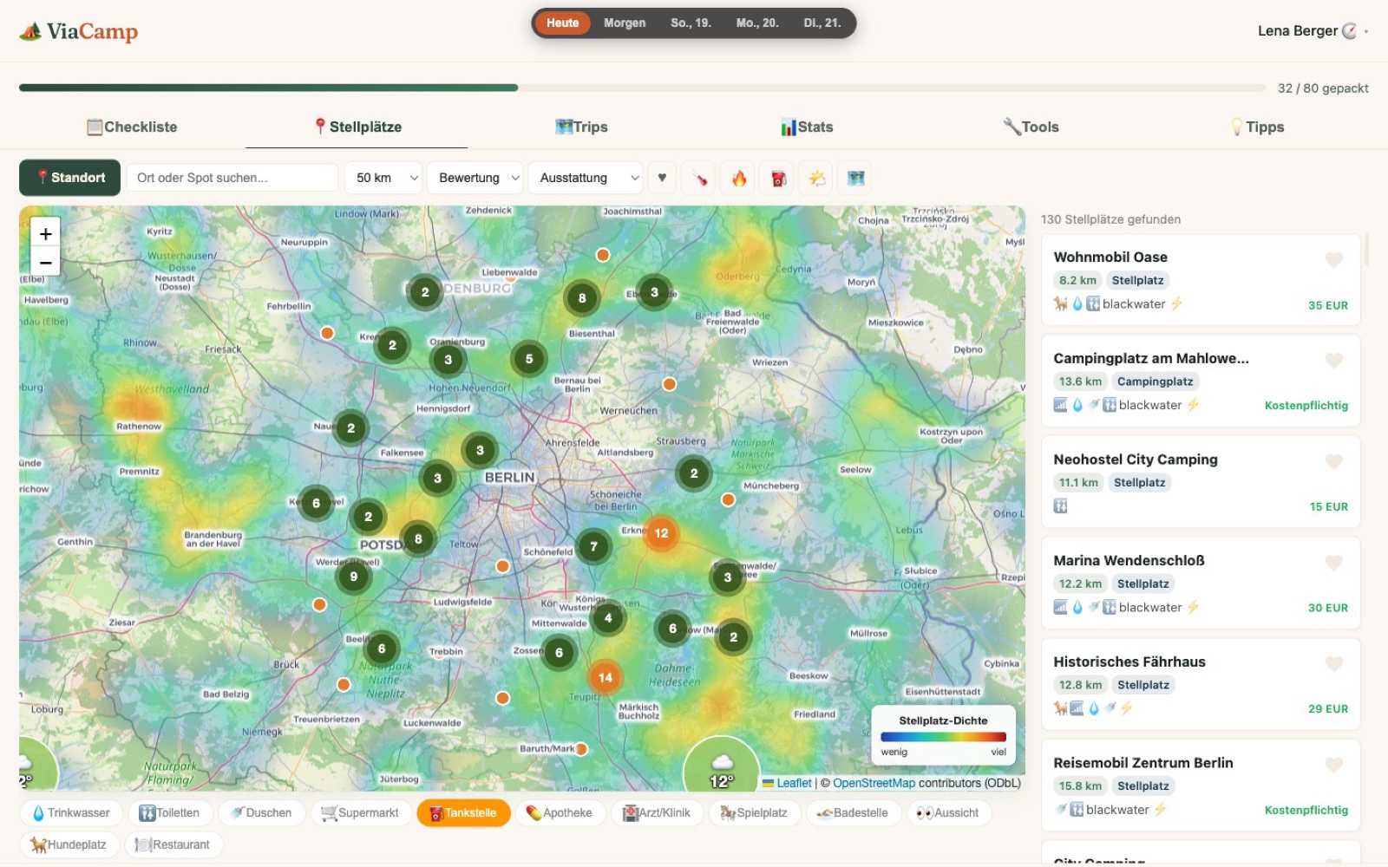Enable the Spielplatz amenity filter
1388x867 pixels.
coord(754,812)
